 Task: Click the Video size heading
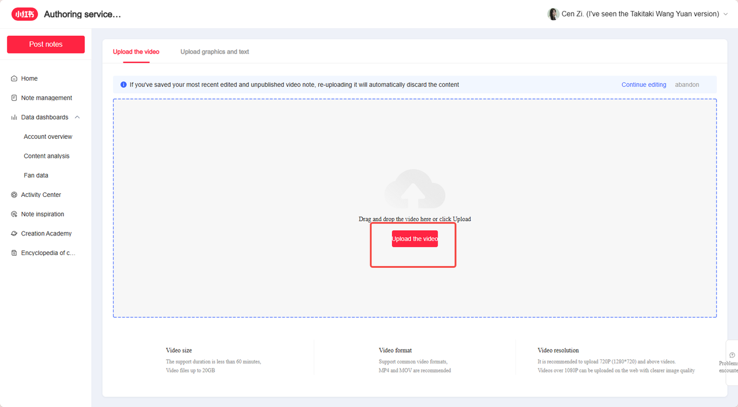[x=179, y=350]
